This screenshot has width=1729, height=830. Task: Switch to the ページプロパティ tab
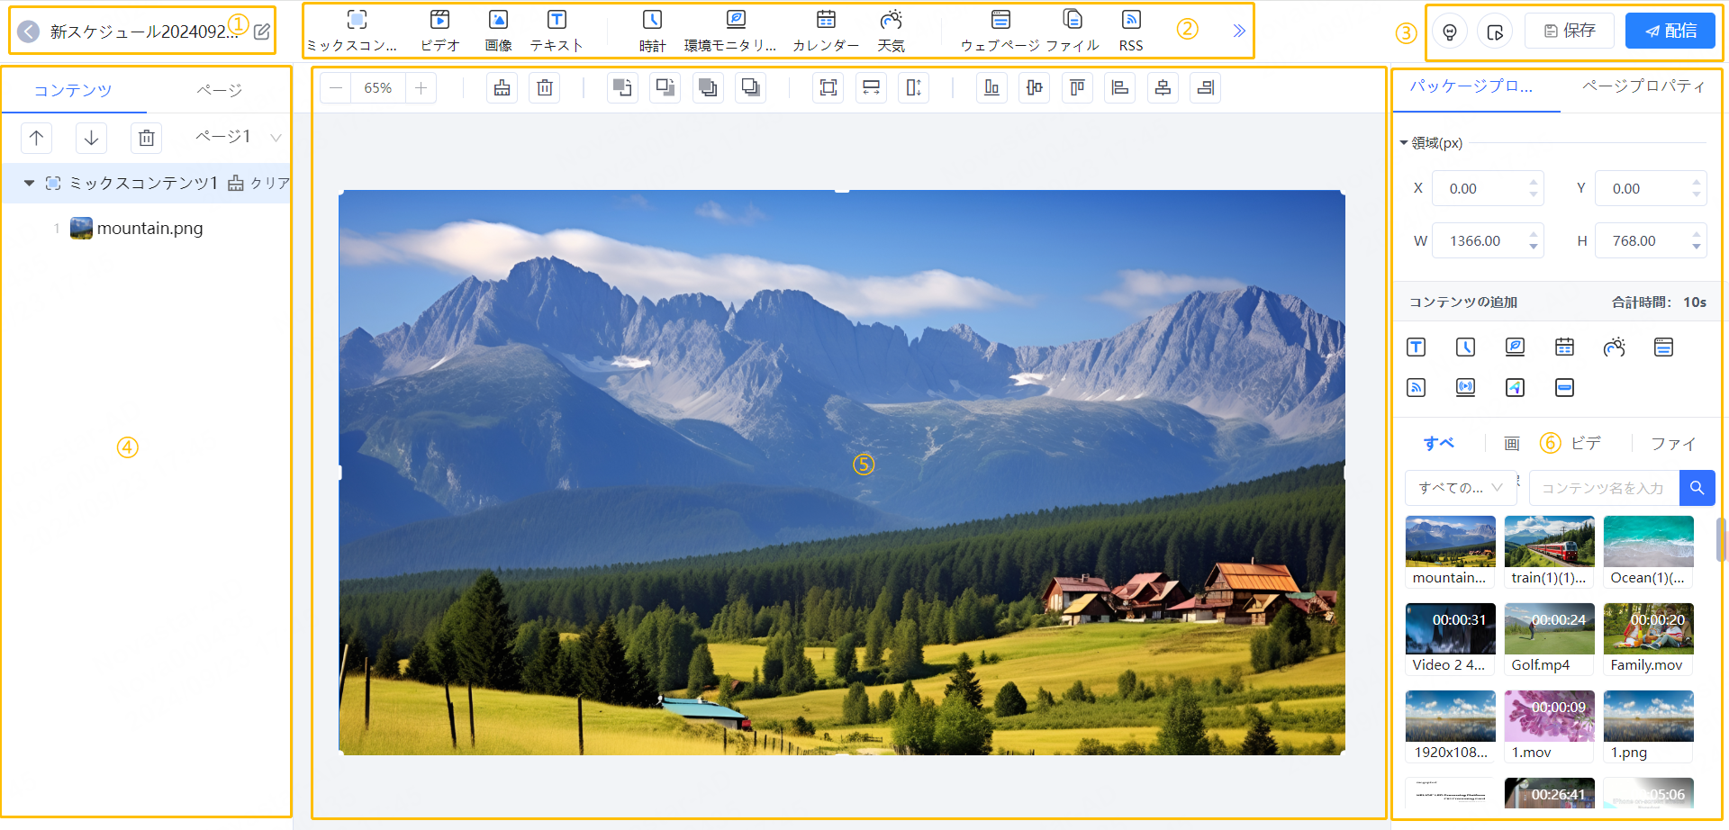pyautogui.click(x=1643, y=86)
